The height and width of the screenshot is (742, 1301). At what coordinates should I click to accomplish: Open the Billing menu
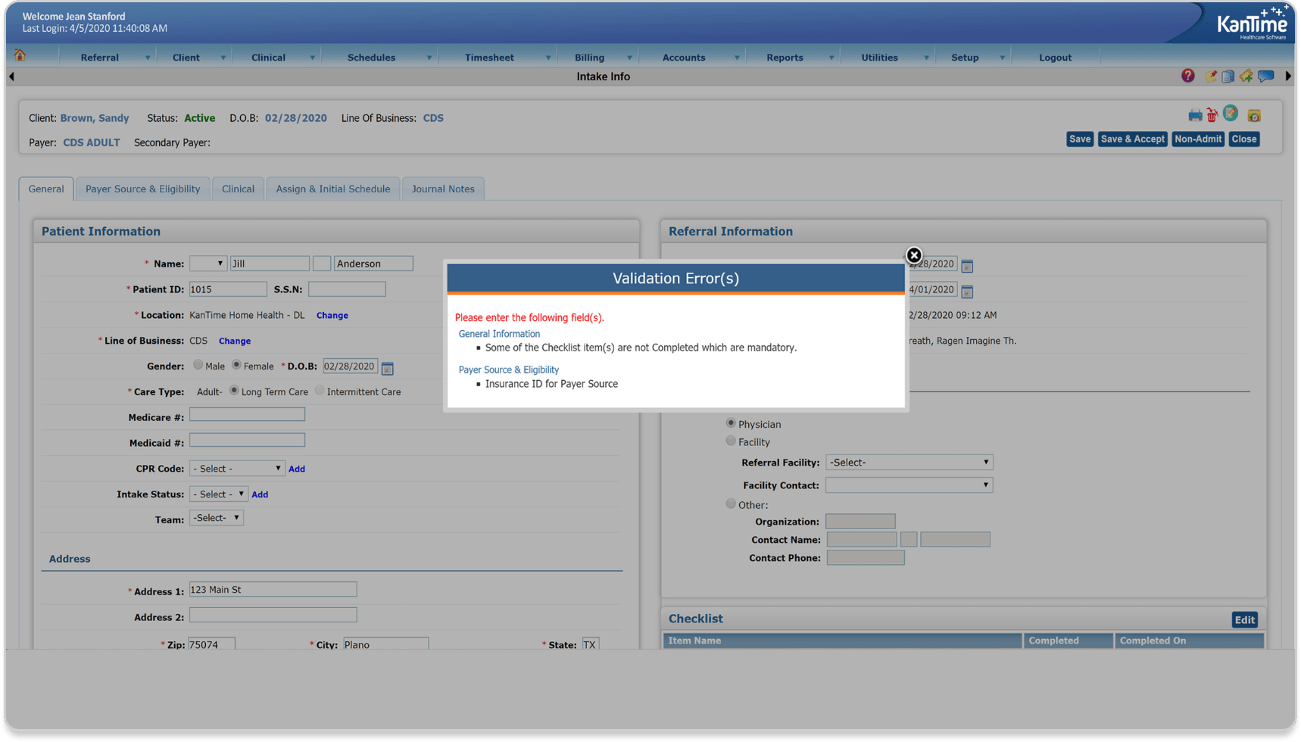pyautogui.click(x=590, y=57)
